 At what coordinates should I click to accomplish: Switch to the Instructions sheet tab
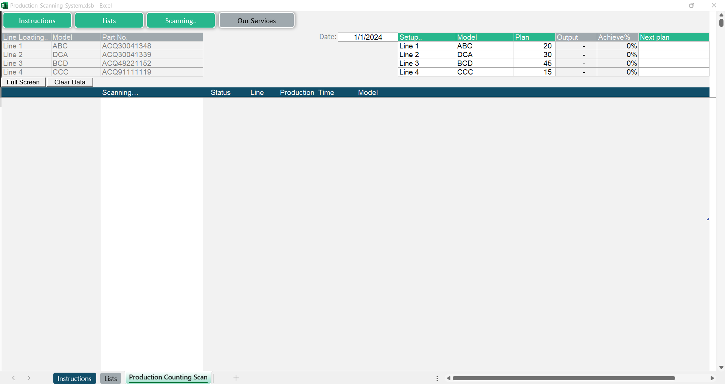click(x=75, y=378)
